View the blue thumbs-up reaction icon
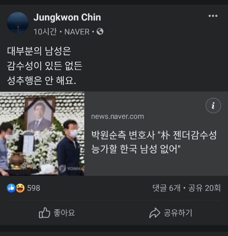Screen dimensions: 228x236 (x=11, y=188)
